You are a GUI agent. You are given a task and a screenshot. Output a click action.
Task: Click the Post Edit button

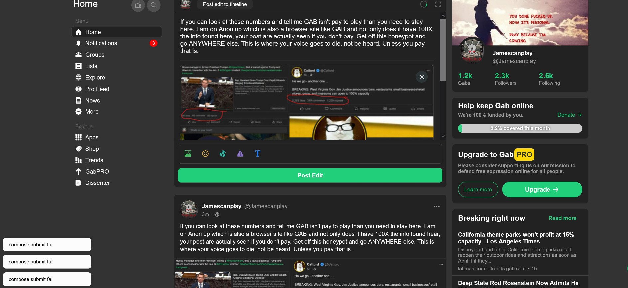coord(310,175)
